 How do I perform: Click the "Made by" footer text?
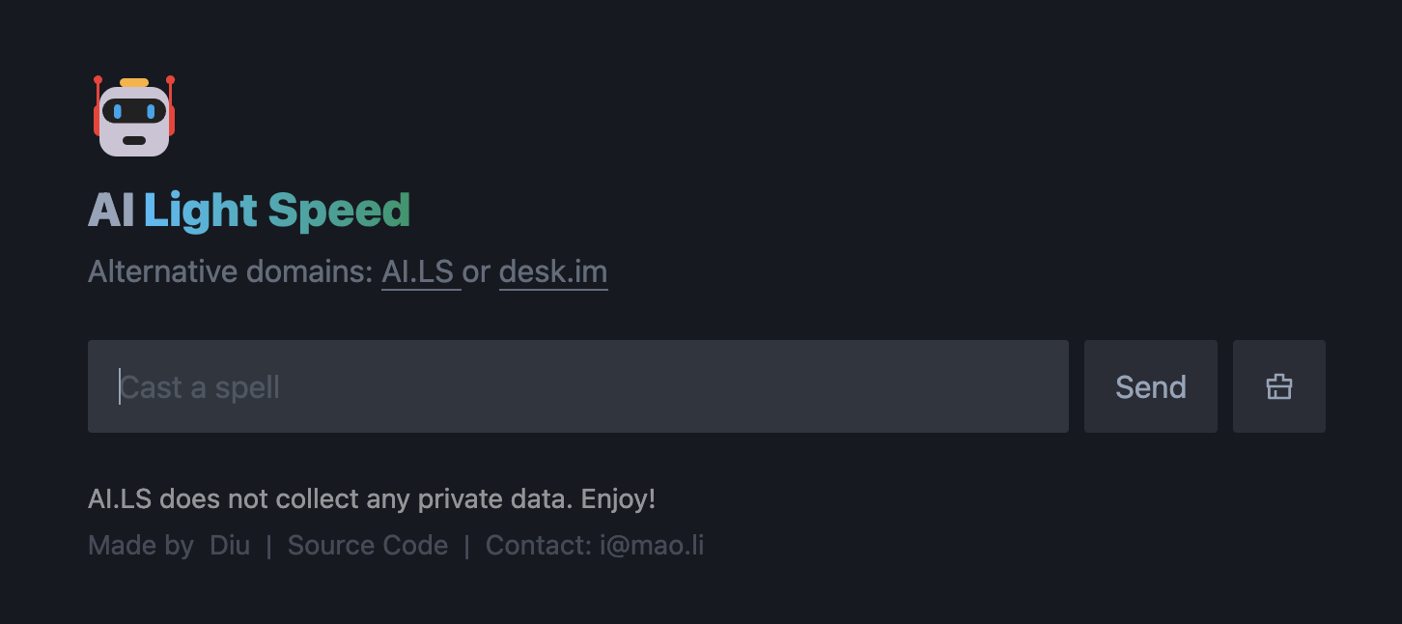pos(141,546)
